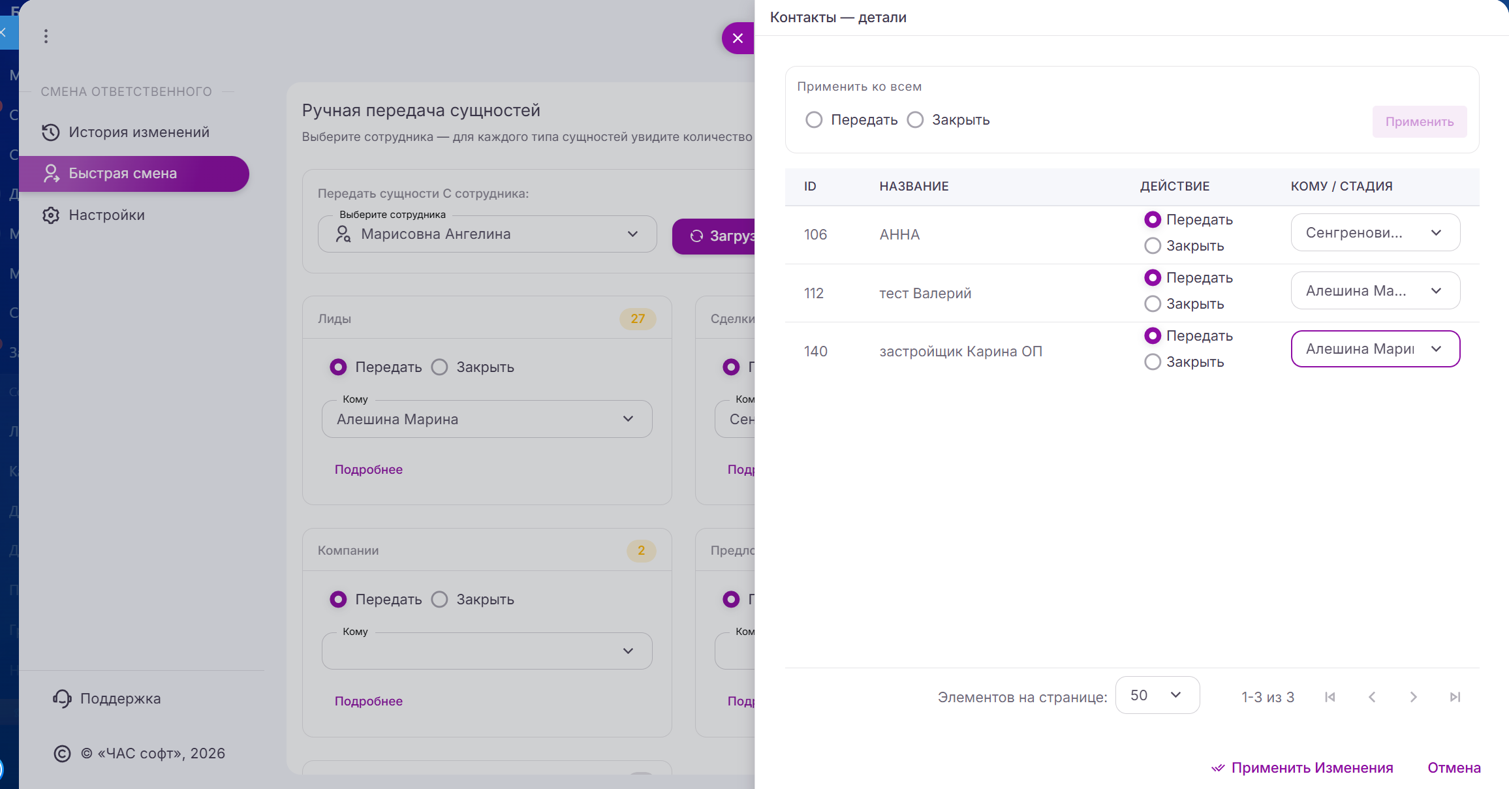Select Закрыть radio for тест Валерий

pyautogui.click(x=1153, y=304)
